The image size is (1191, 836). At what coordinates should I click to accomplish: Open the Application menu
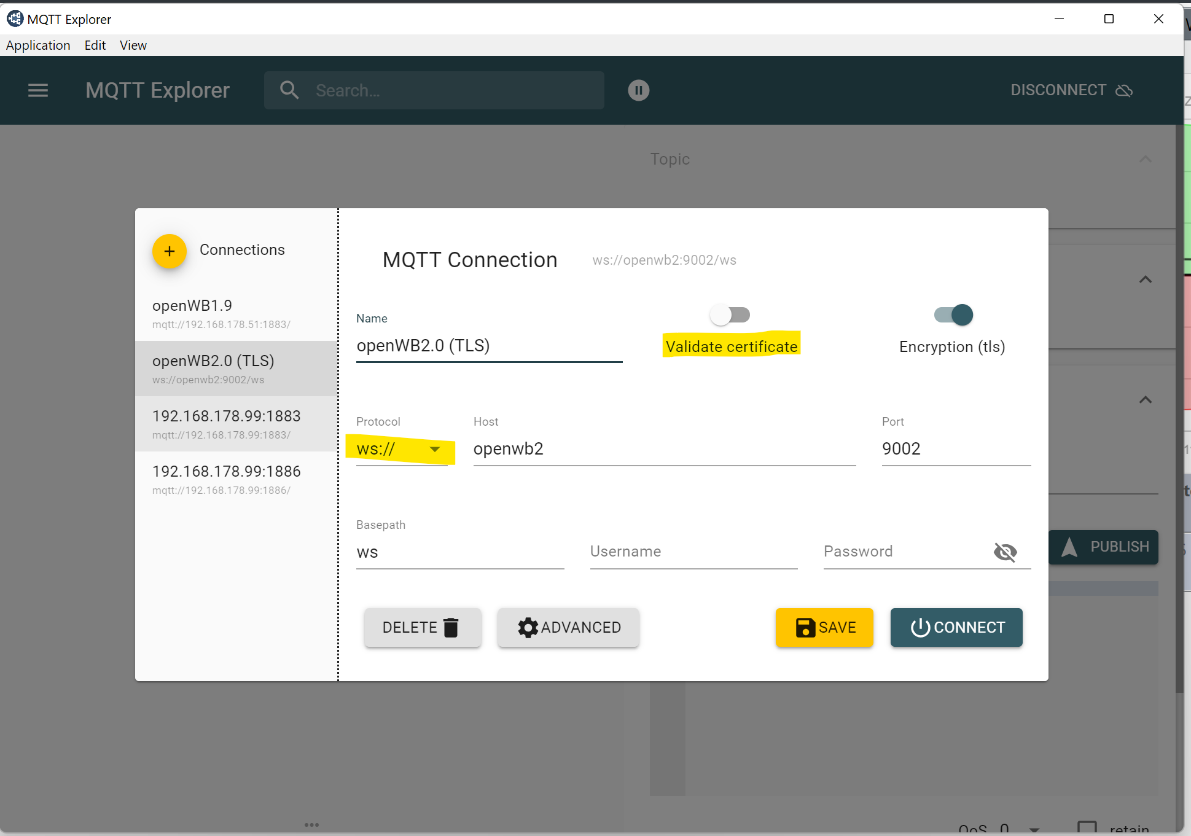point(38,45)
